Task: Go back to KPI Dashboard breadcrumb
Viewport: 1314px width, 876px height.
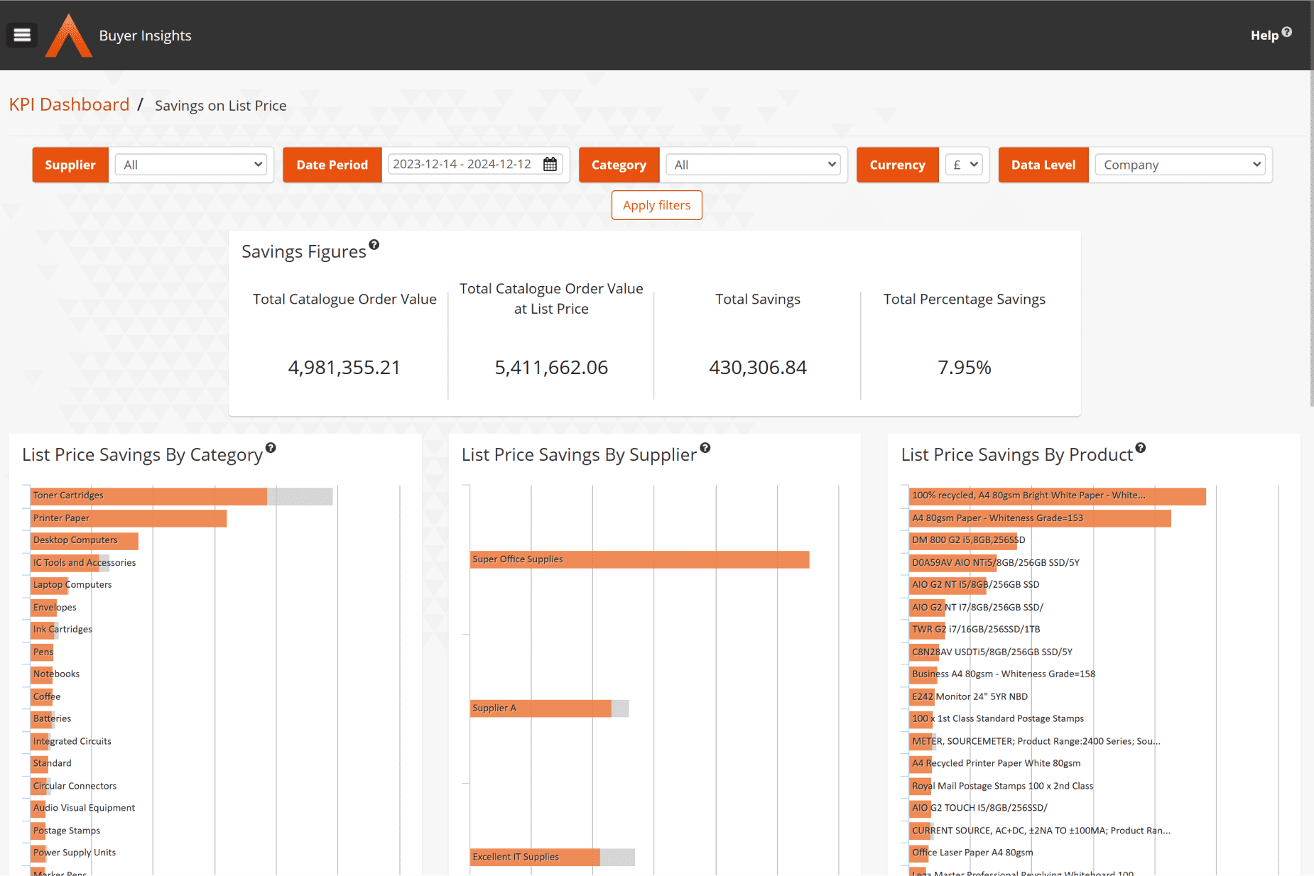Action: [x=69, y=104]
